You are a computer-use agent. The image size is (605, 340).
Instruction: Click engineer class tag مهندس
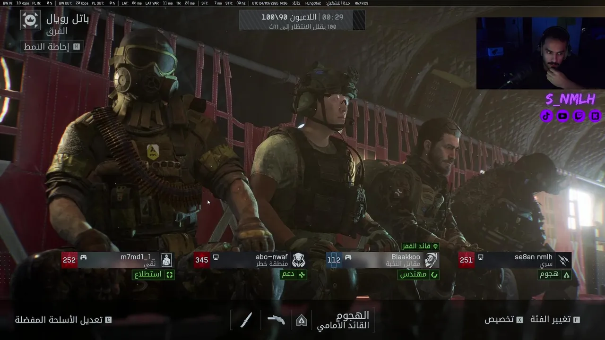[x=418, y=274]
